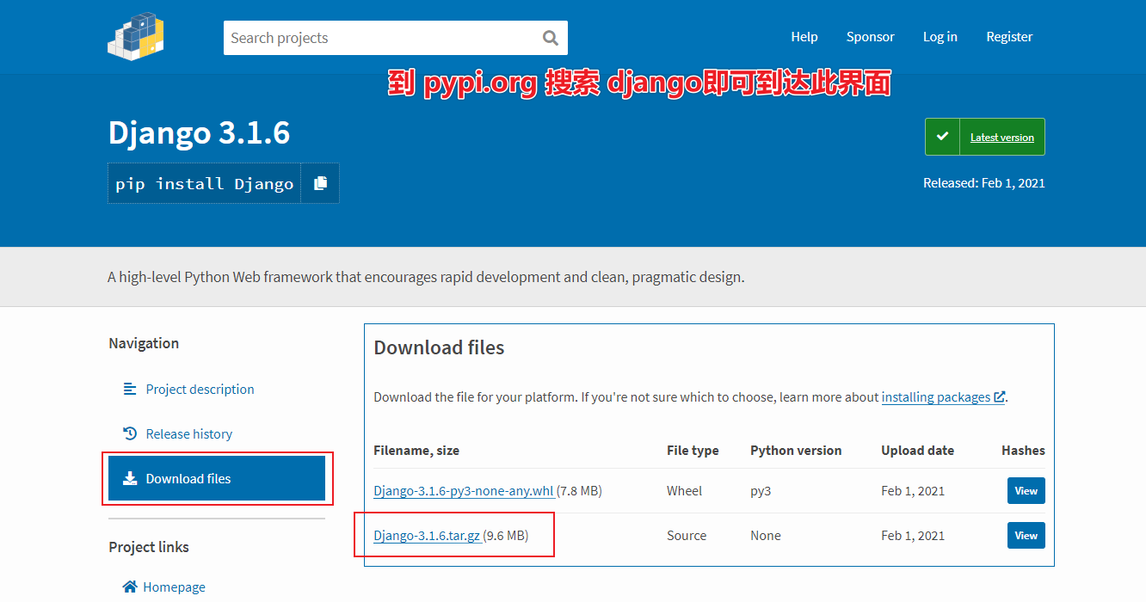Open the Sponsor page
Screen dimensions: 1146x602
tap(871, 36)
